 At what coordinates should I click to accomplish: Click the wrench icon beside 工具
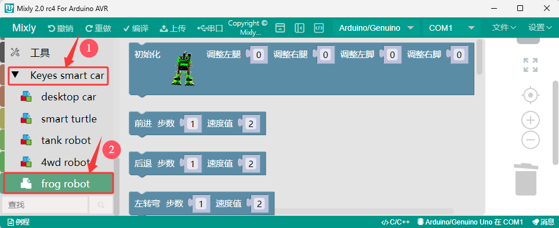[x=15, y=52]
